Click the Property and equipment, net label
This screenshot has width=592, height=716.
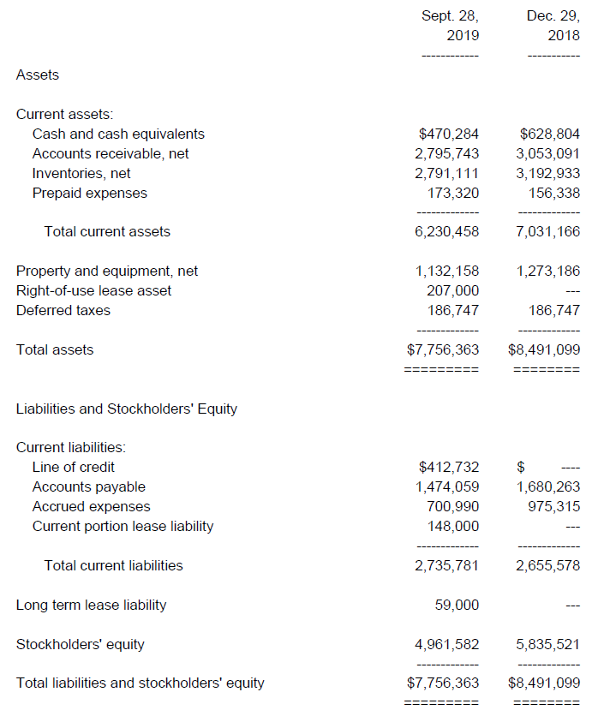[x=107, y=271]
